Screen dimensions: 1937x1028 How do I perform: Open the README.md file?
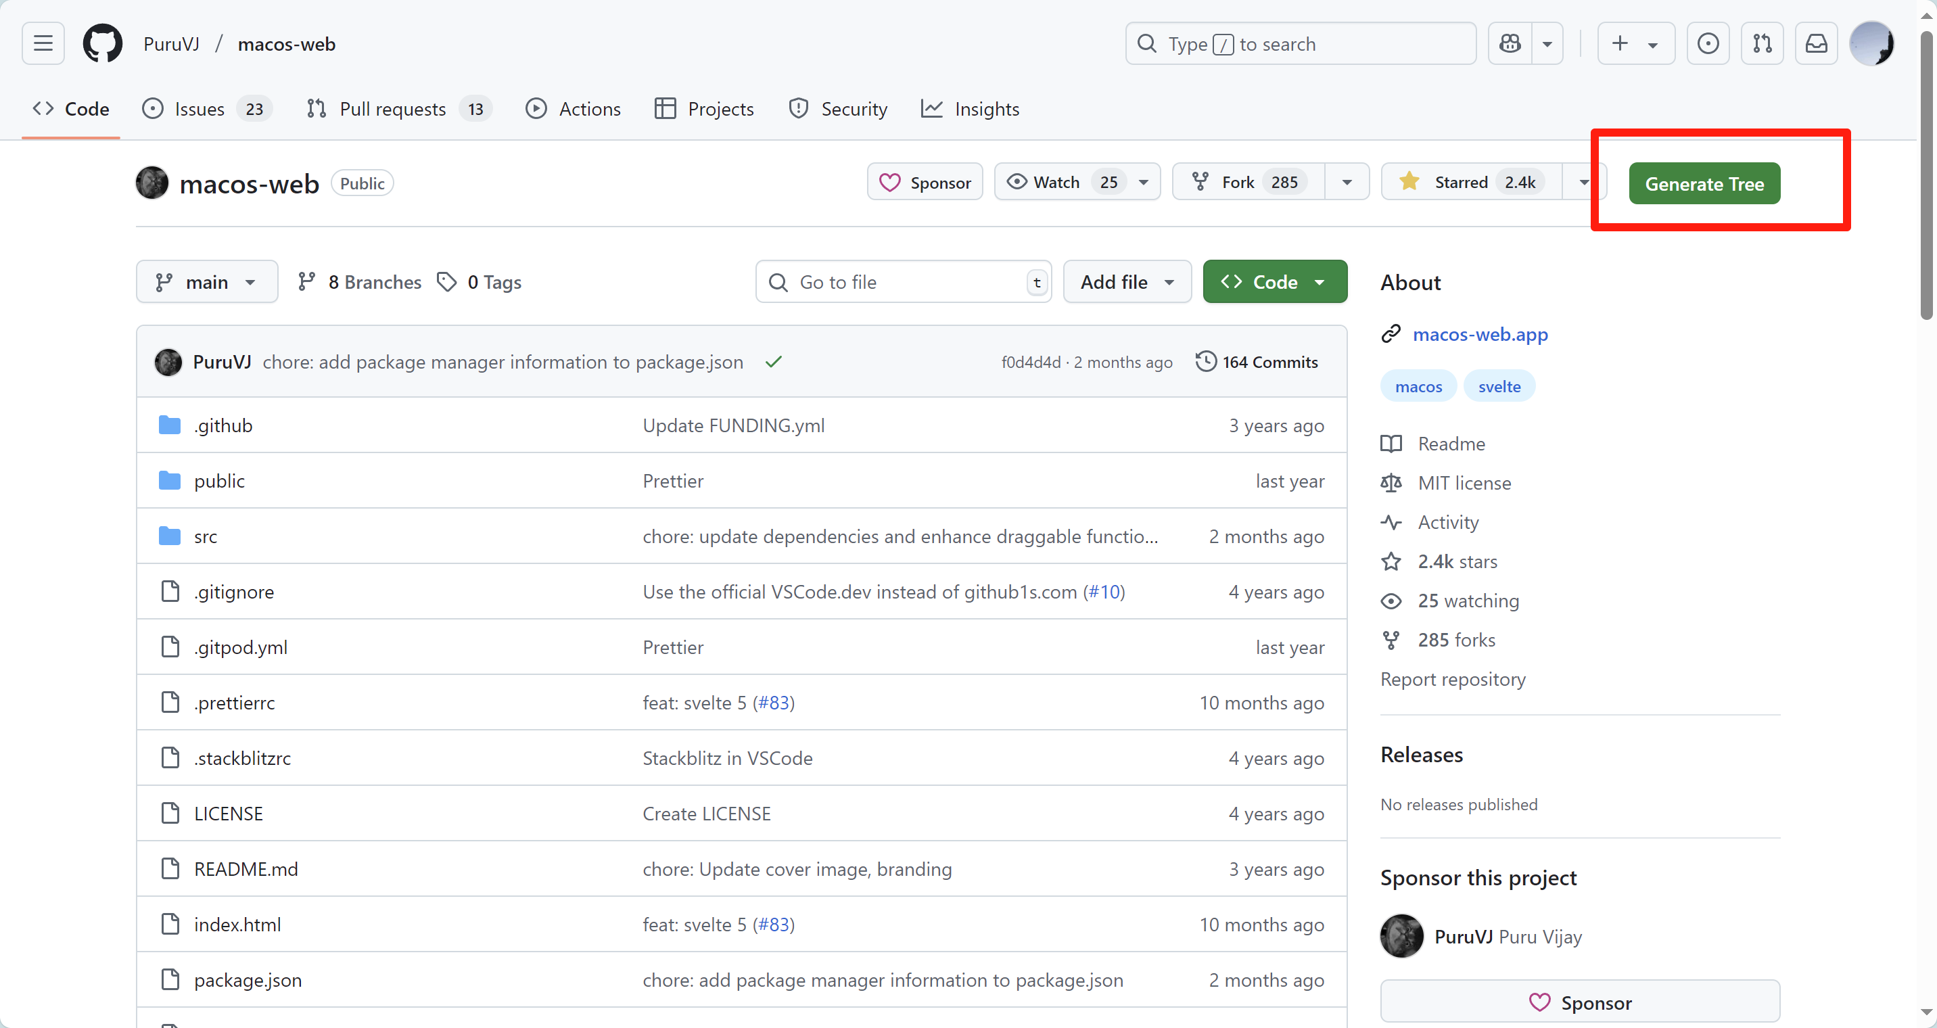tap(246, 868)
